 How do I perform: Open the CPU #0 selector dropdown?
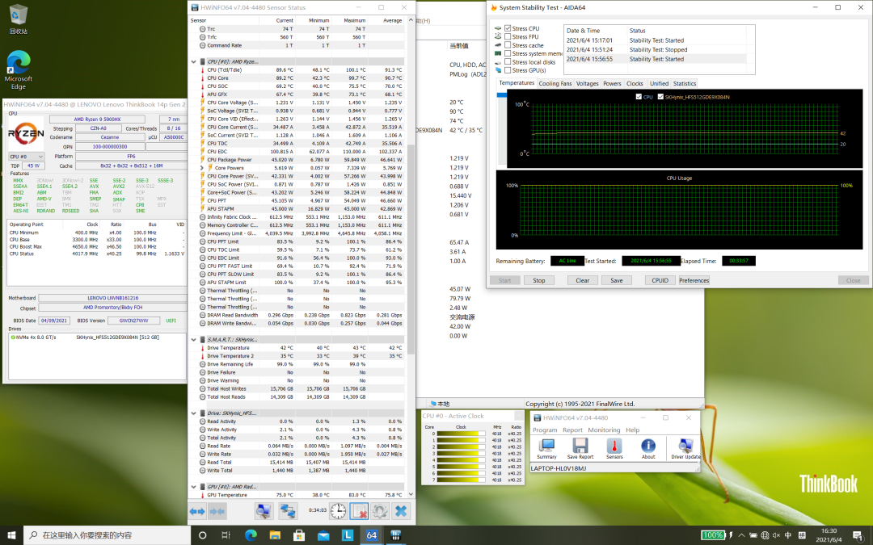26,156
